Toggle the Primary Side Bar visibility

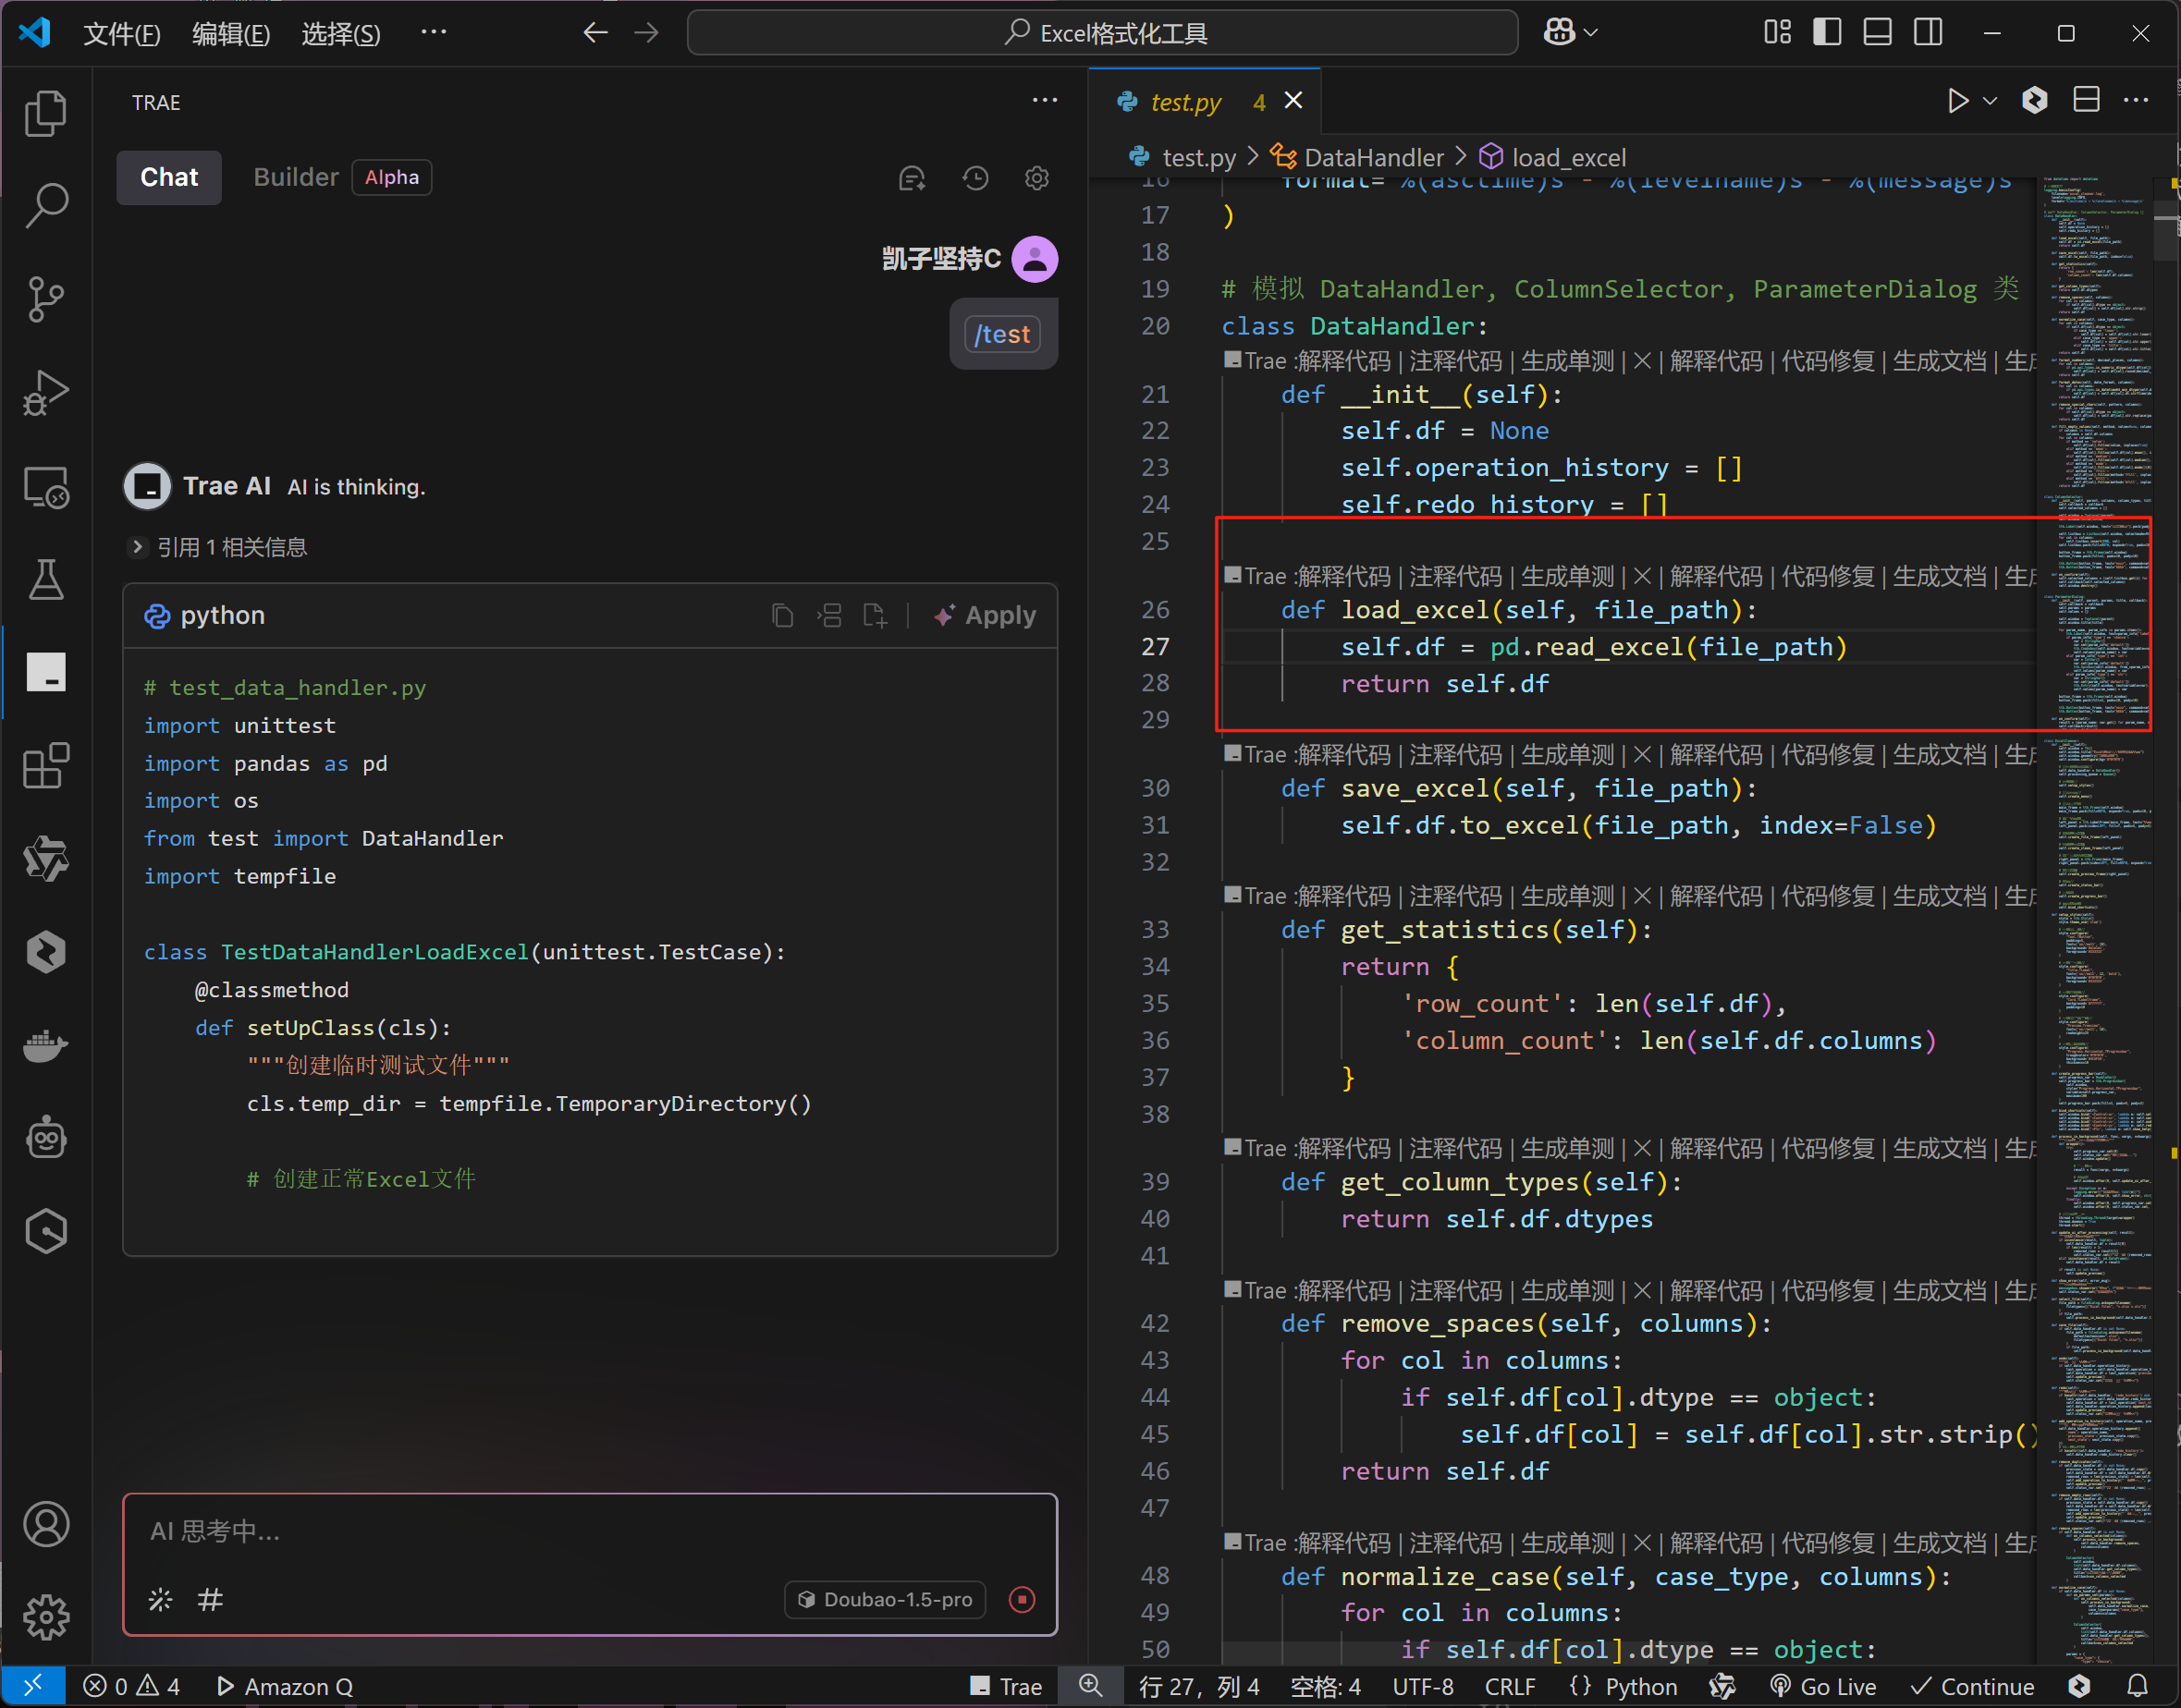[1826, 32]
